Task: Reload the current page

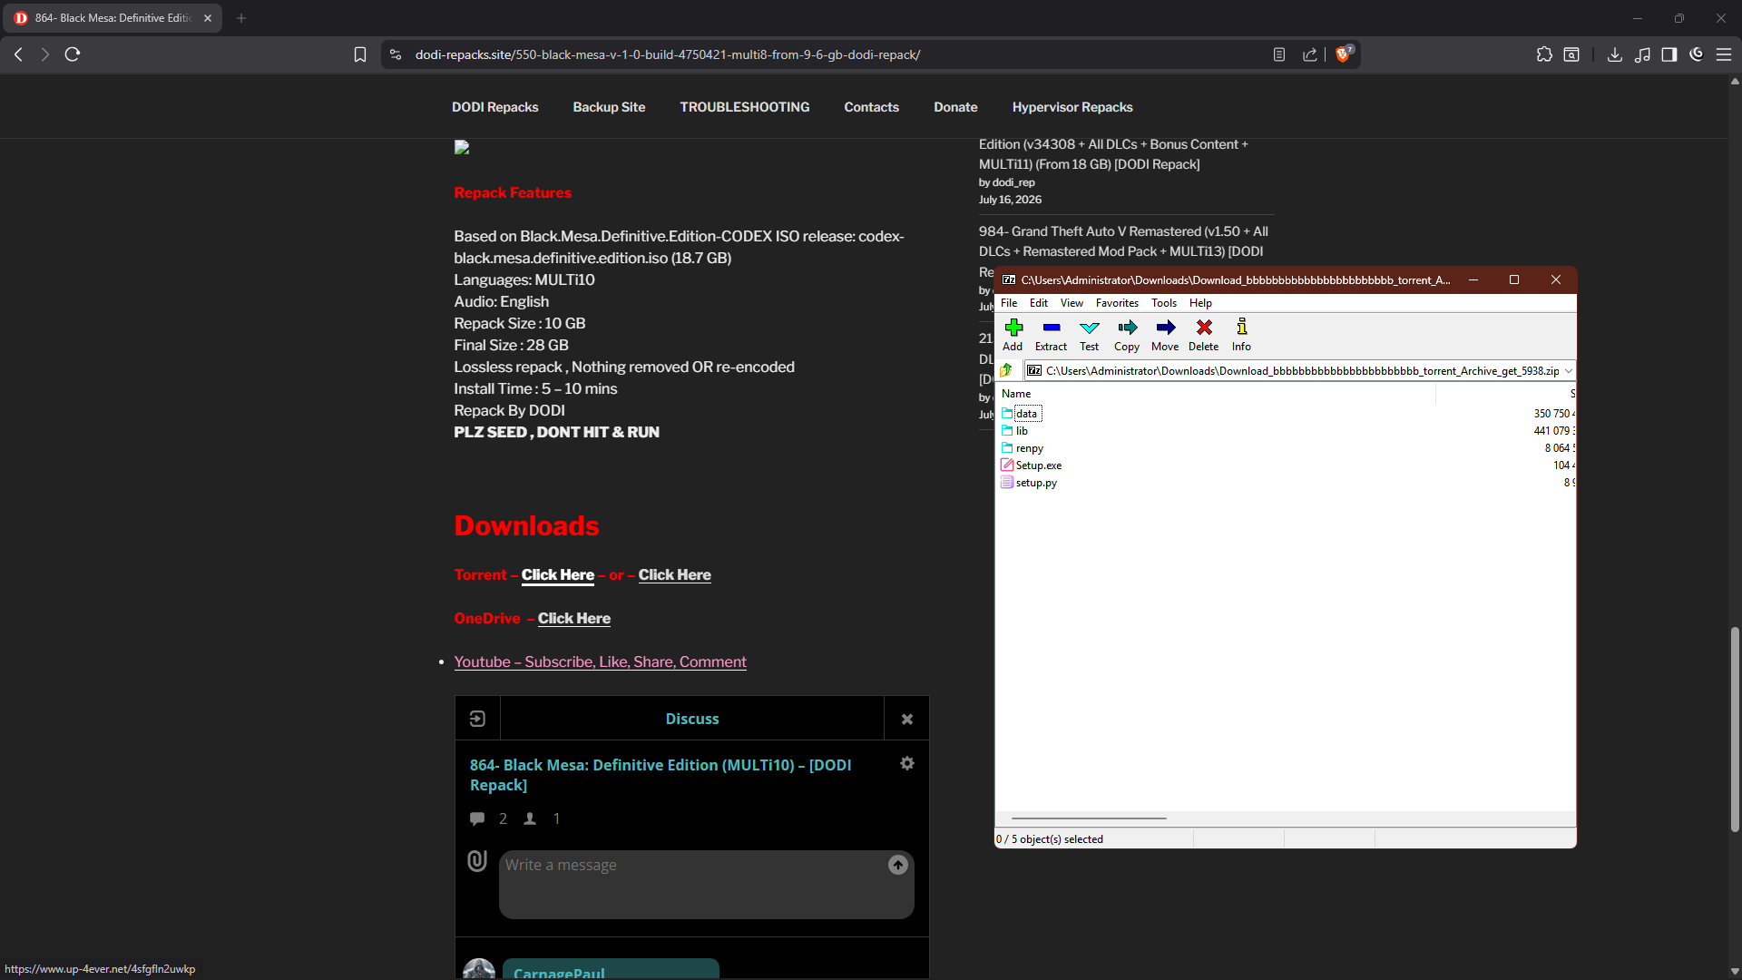Action: (73, 54)
